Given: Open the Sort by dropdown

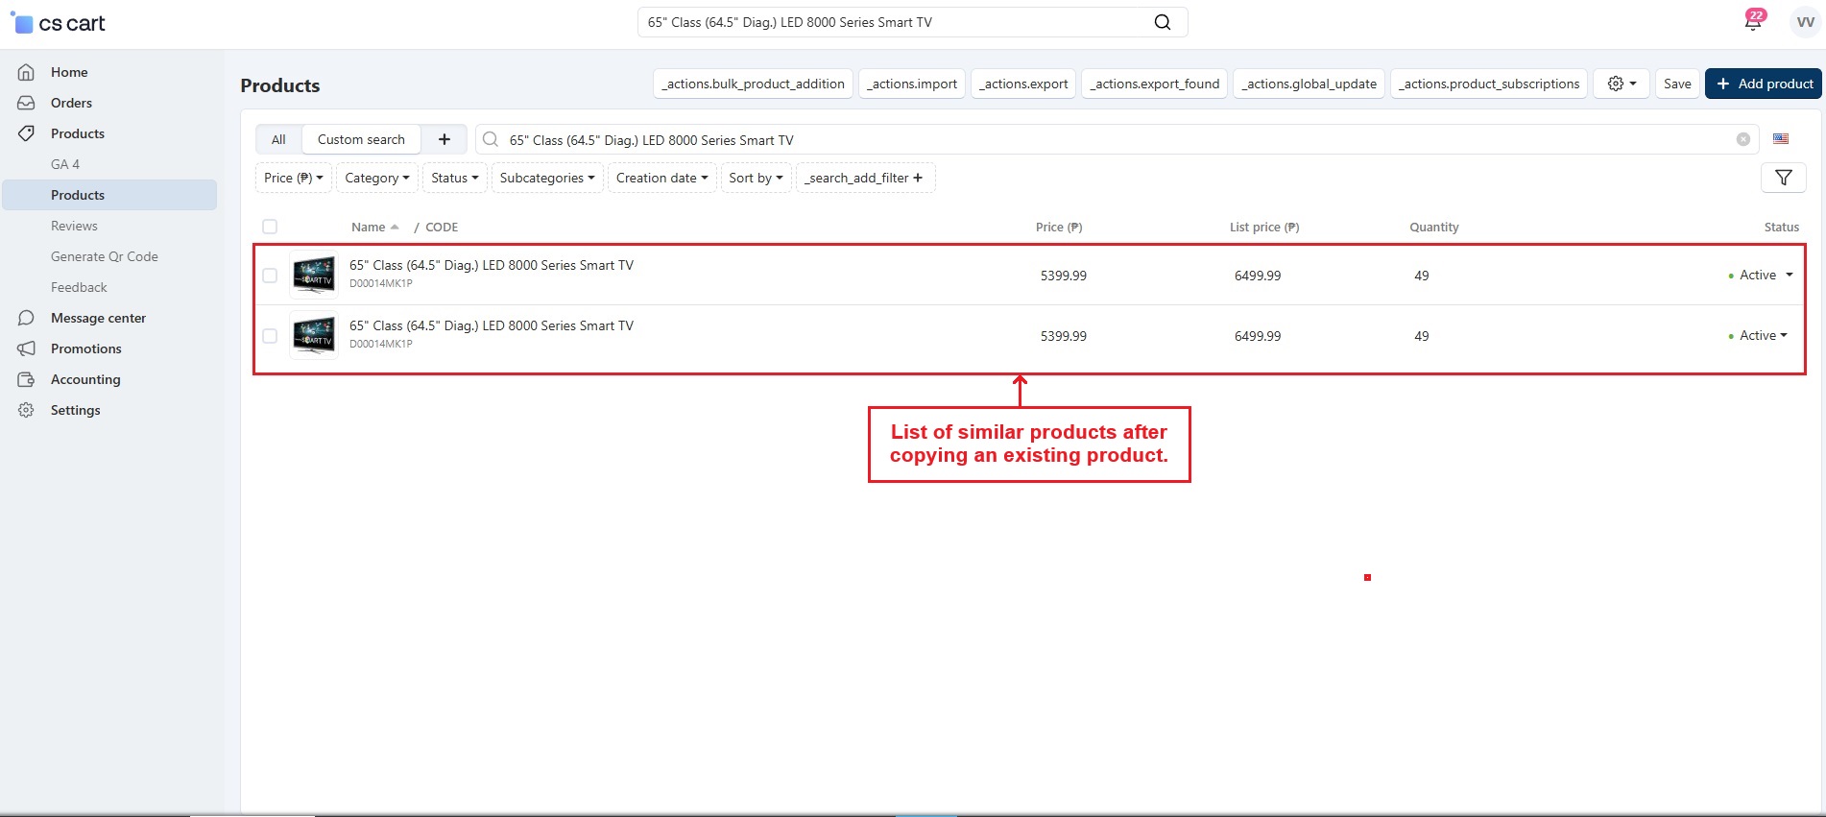Looking at the screenshot, I should [756, 178].
